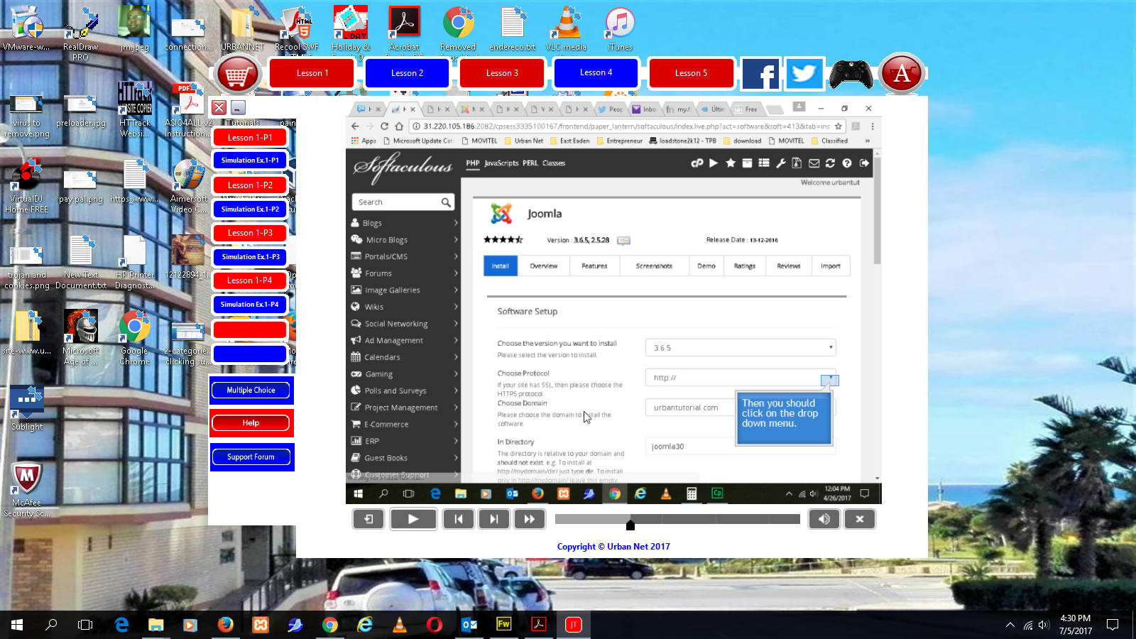
Task: Click the star icon in the Softaculous header
Action: point(730,163)
